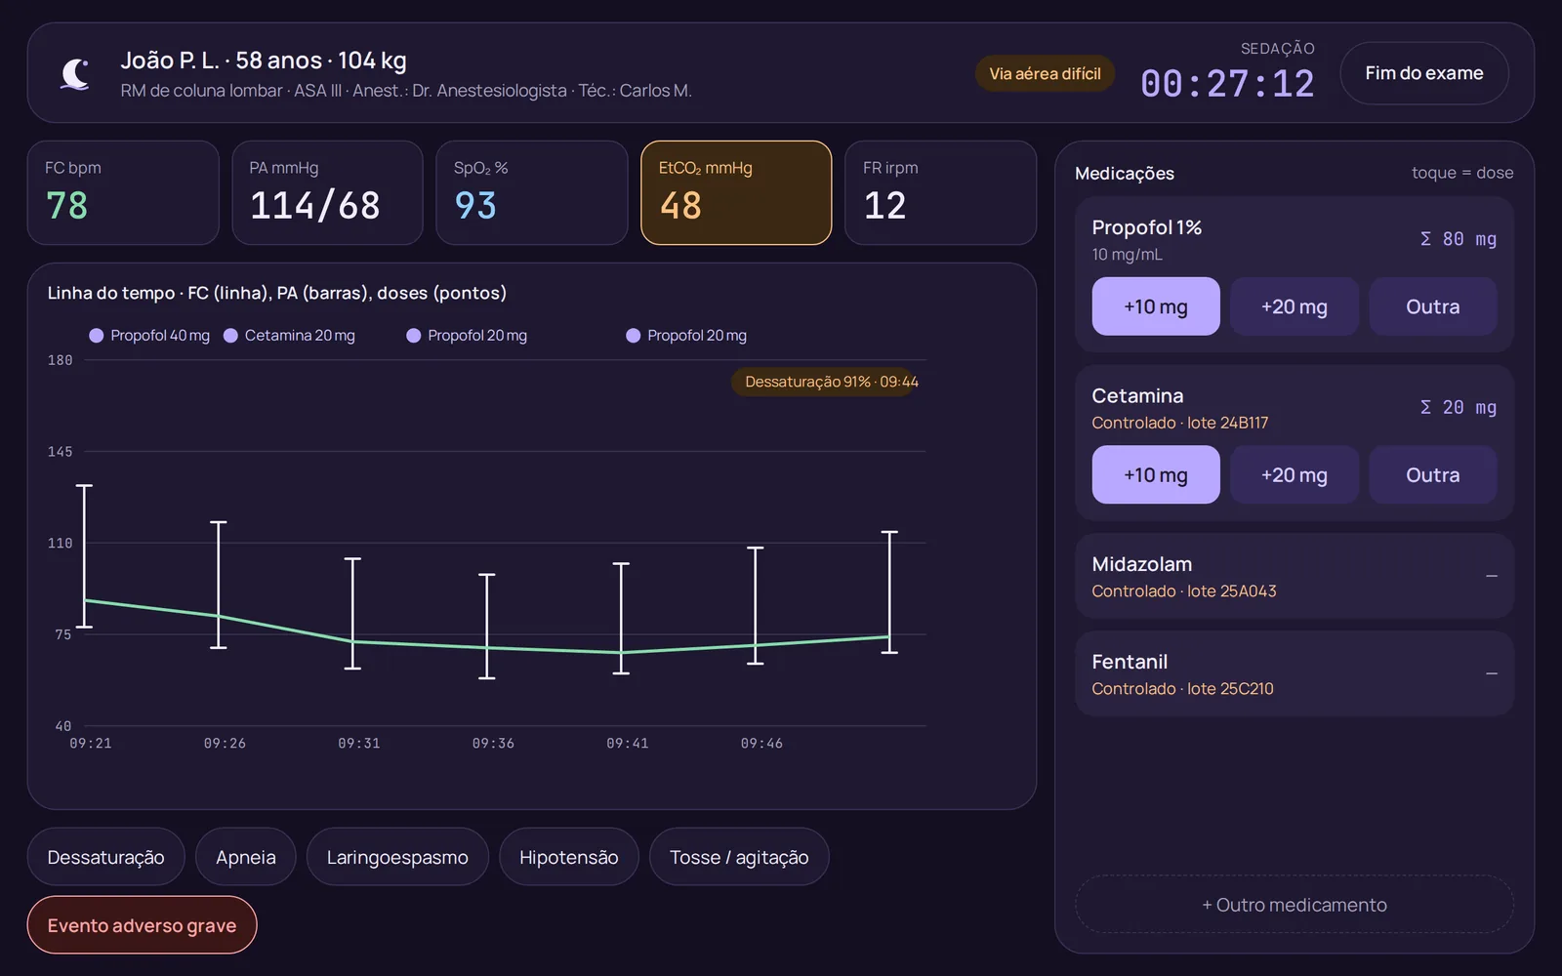Log a Tosse / agitação event
The image size is (1562, 976).
739,857
